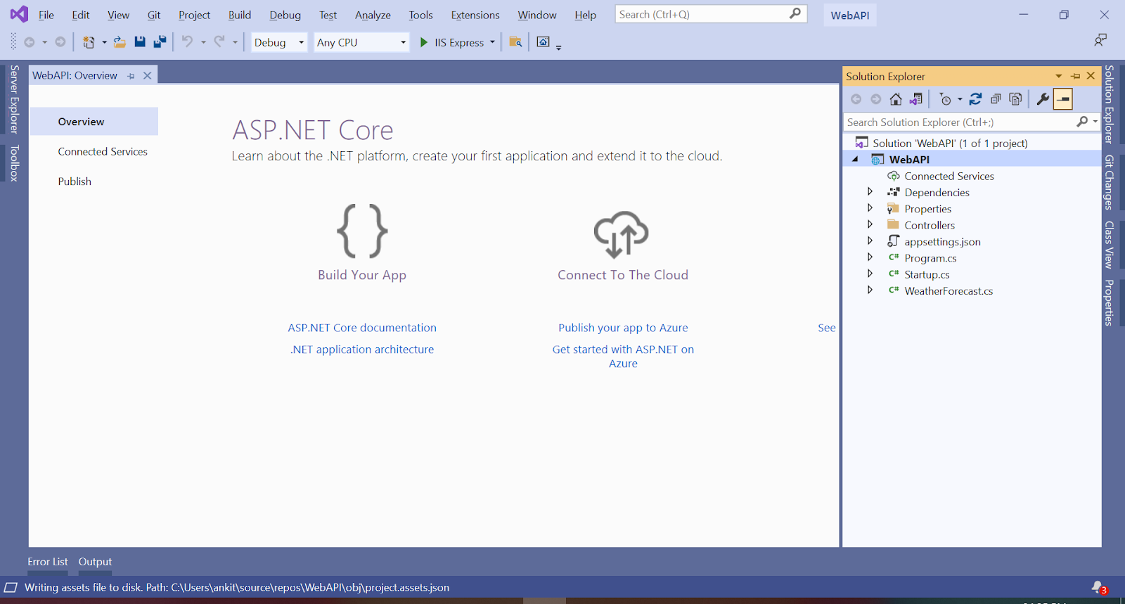
Task: Expand the Controllers folder node
Action: [870, 224]
